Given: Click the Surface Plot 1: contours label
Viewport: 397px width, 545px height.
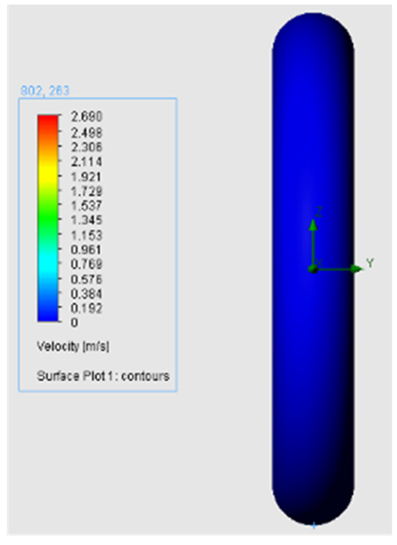Looking at the screenshot, I should coord(103,376).
